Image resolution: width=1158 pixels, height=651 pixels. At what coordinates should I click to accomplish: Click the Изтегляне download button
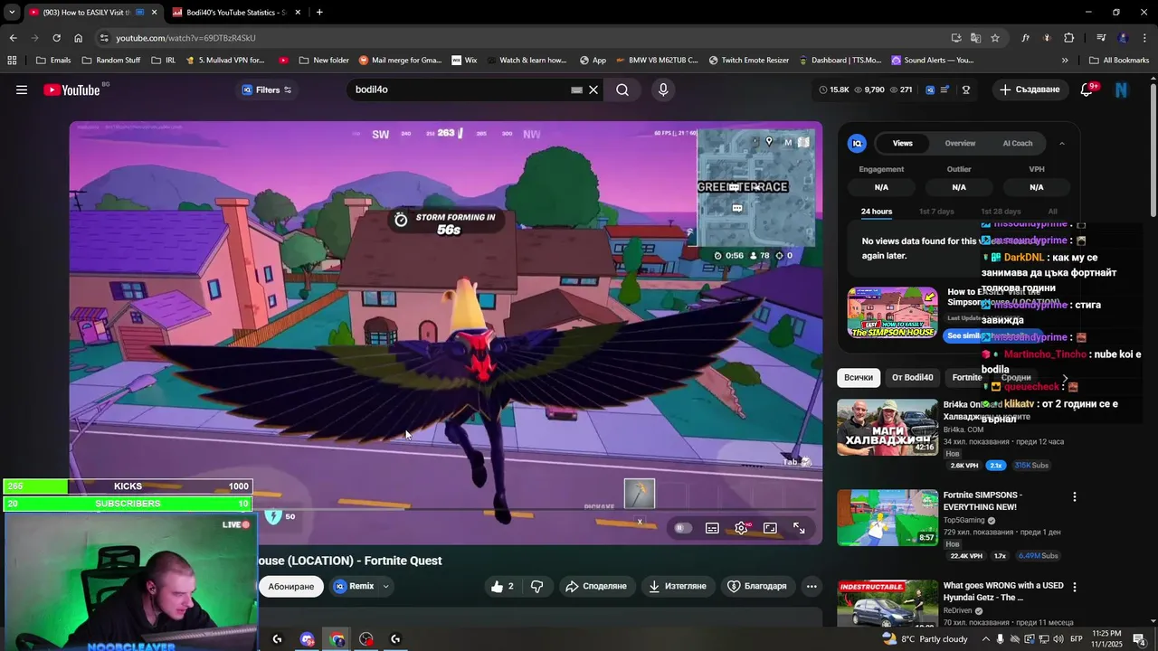pos(678,586)
